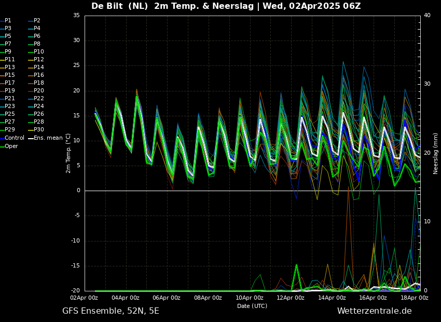
Task: Click the 18Apr 00z date tick
Action: [415, 298]
